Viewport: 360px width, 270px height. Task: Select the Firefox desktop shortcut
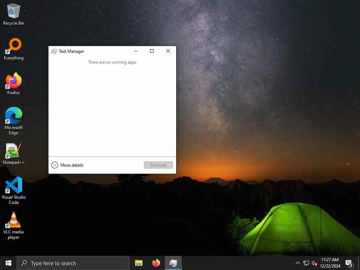(x=14, y=84)
